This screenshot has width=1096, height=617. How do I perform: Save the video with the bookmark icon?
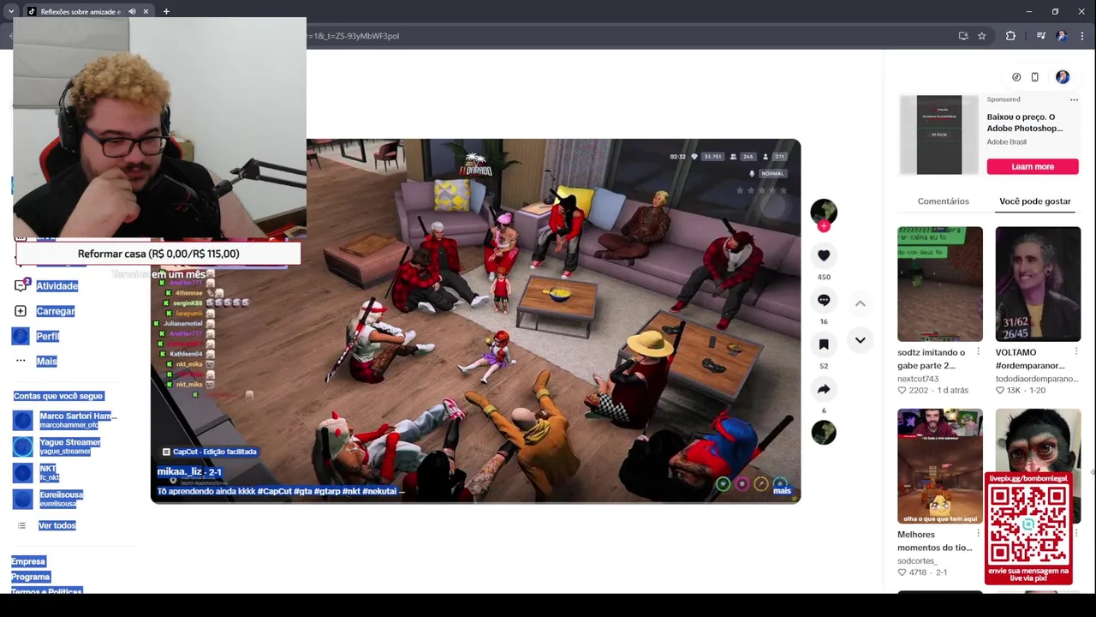coord(824,344)
